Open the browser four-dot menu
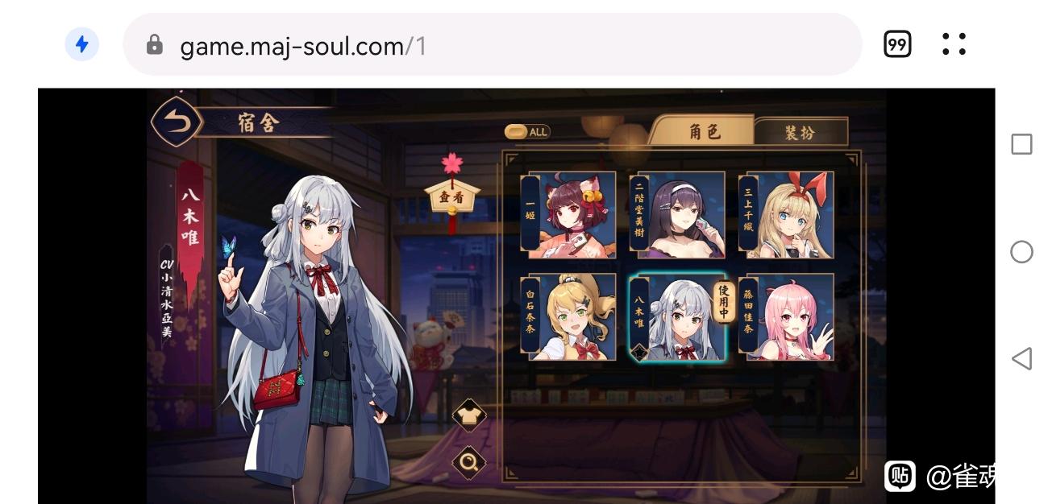 954,44
